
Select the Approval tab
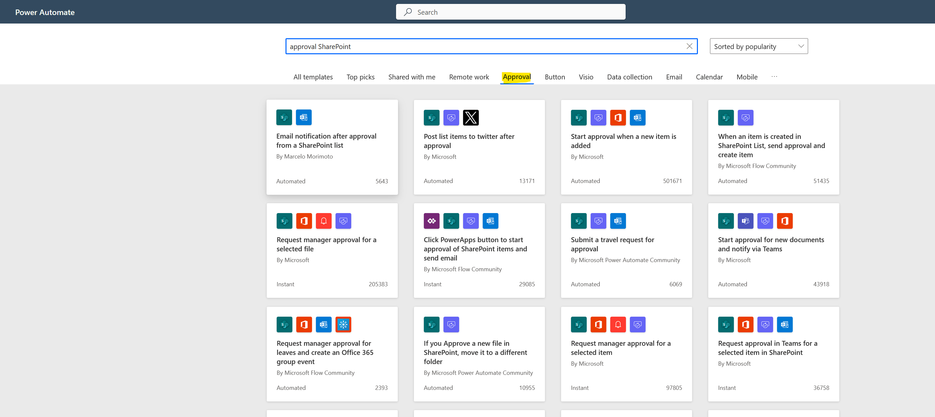[516, 77]
